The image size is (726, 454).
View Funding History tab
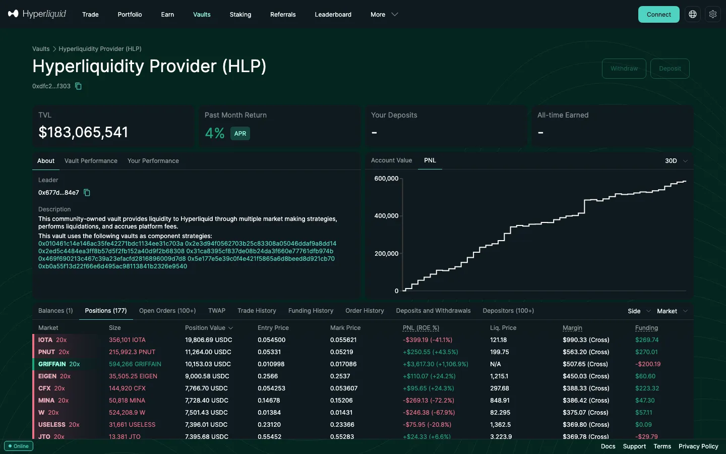311,311
